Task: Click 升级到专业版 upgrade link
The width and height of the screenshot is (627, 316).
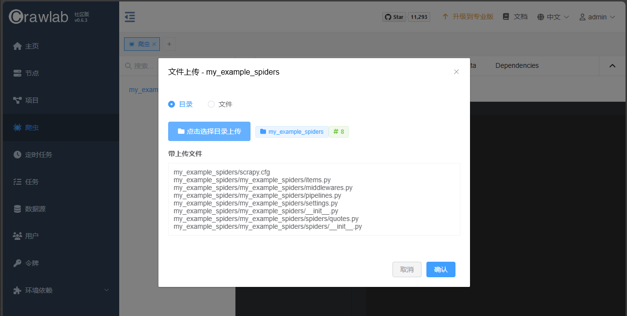Action: pyautogui.click(x=468, y=16)
